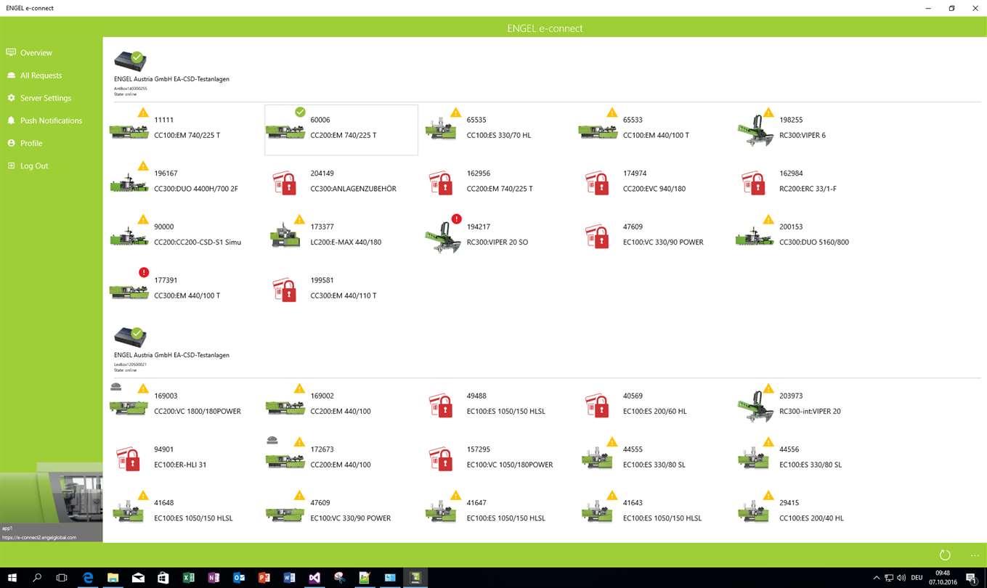
Task: Click machine number 41647
Action: (476, 502)
